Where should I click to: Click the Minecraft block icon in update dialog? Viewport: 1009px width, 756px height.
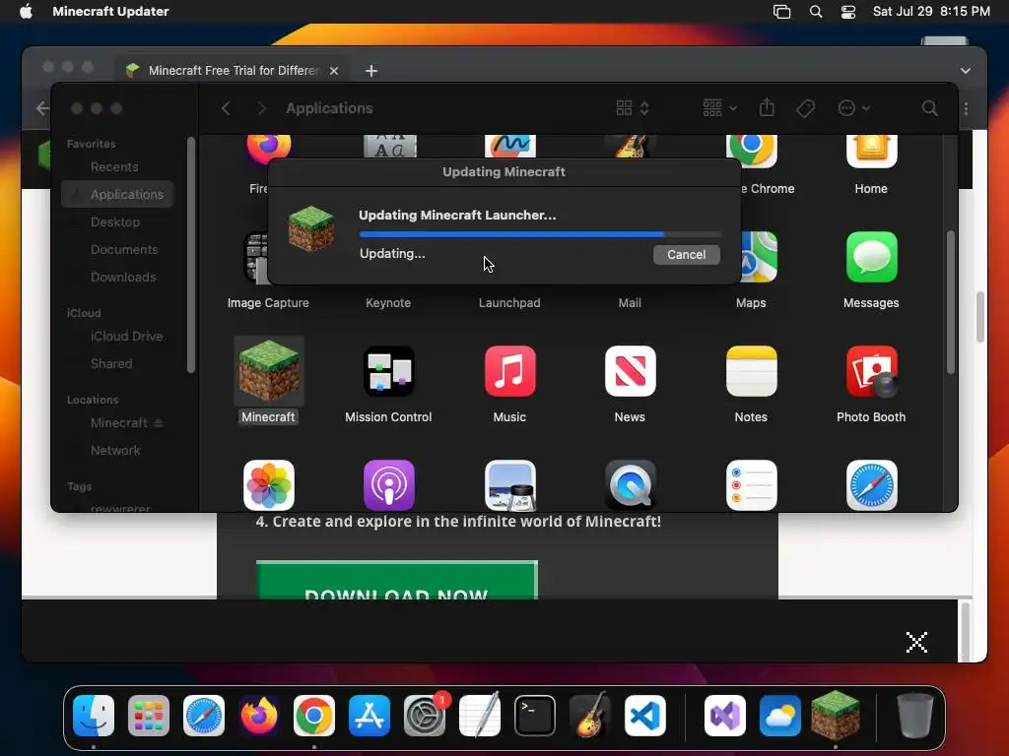(x=311, y=228)
